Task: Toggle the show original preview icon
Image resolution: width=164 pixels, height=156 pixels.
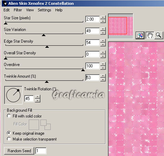Action: [x=140, y=35]
